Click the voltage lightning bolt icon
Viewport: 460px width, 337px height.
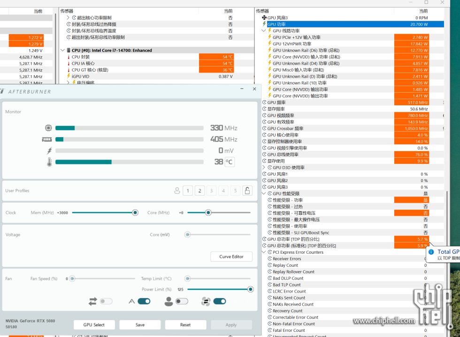50,151
